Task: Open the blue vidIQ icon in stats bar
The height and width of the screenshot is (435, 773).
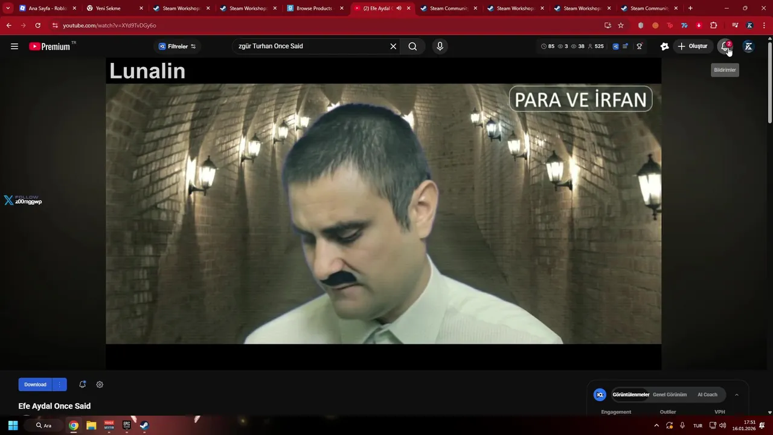Action: (x=615, y=47)
